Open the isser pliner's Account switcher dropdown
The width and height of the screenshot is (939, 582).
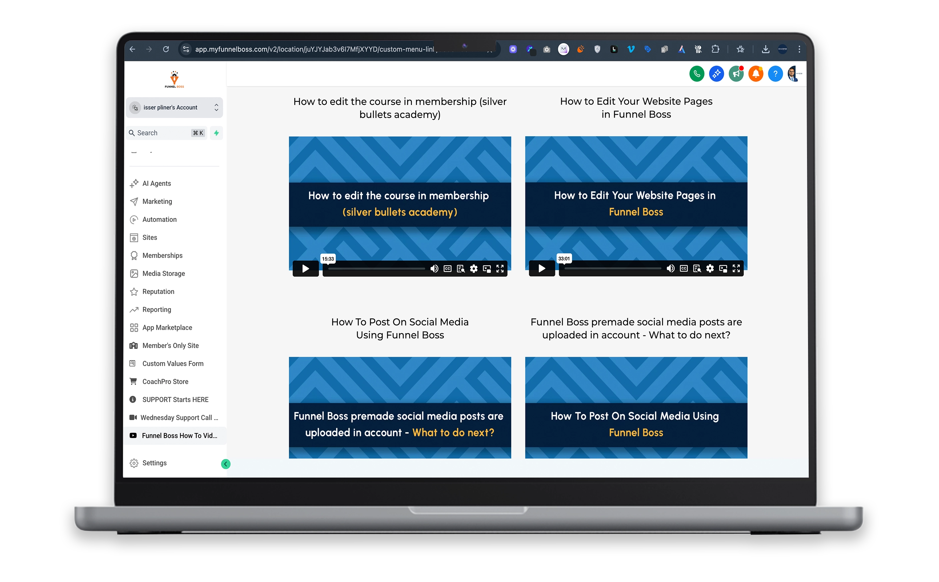[x=174, y=107]
